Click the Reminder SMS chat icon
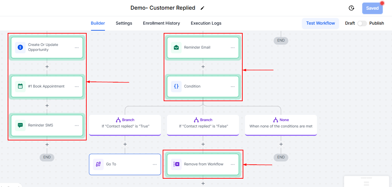Screen dimensions: 392x187 tap(20, 125)
